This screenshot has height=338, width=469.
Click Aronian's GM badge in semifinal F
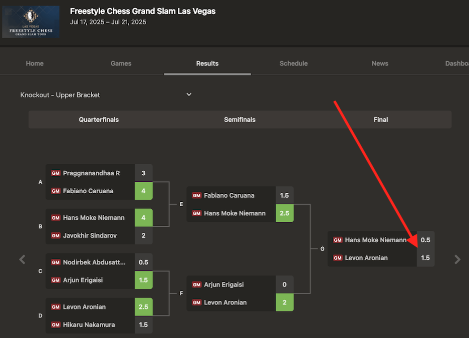[196, 302]
